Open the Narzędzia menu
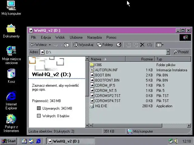194x145 pixels. 95,37
